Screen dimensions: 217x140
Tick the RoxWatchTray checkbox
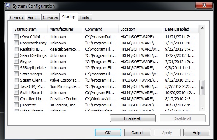16,43
